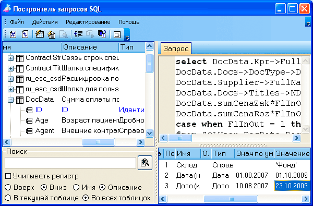This screenshot has width=313, height=206.
Task: Collapse the DocData tree node
Action: tap(10, 100)
